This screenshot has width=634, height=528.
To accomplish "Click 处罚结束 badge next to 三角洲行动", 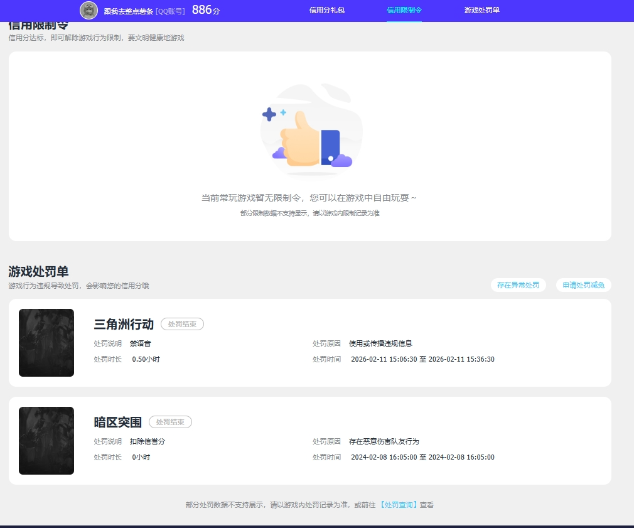I will tap(183, 324).
